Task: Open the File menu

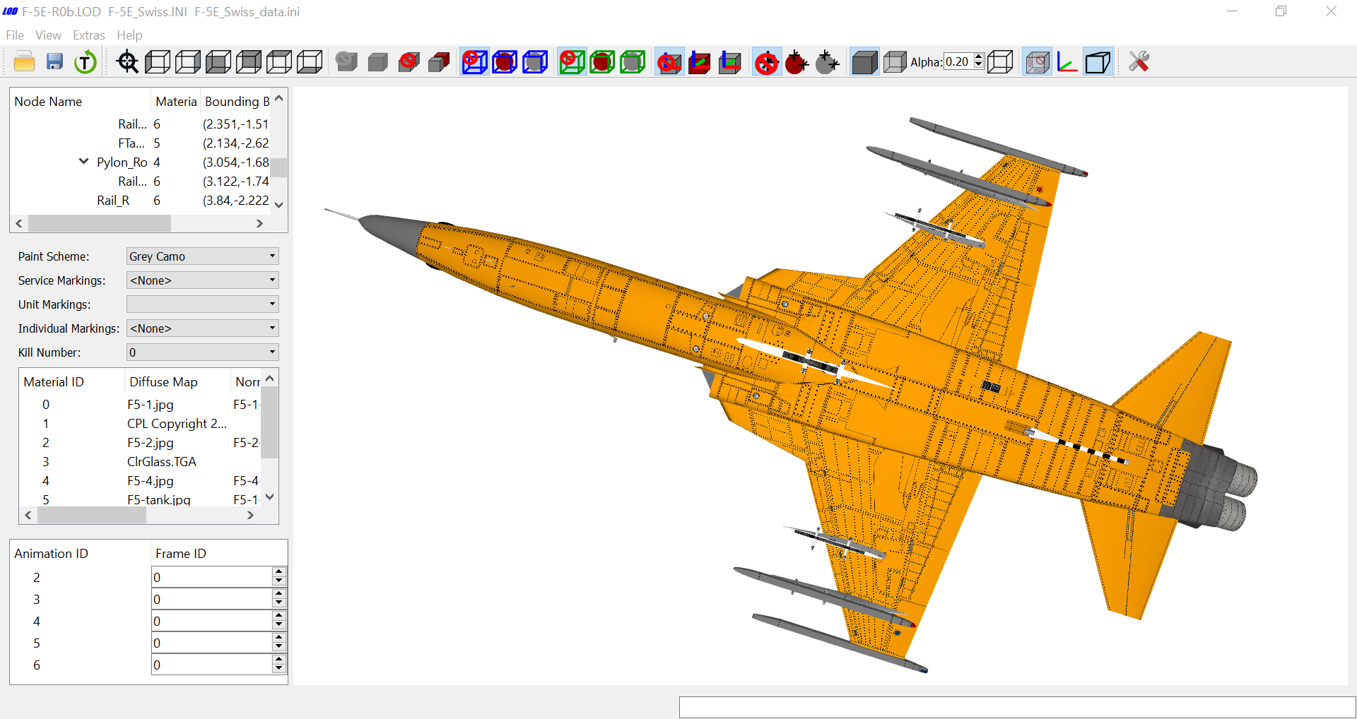Action: pos(15,35)
